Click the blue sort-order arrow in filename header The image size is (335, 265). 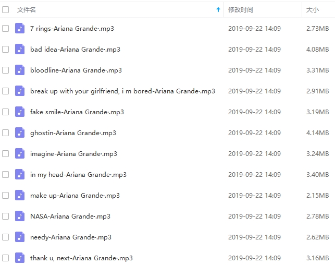point(218,9)
